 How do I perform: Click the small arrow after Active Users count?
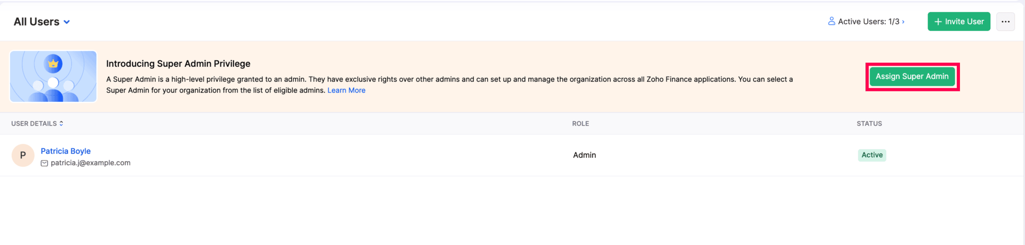tap(903, 22)
